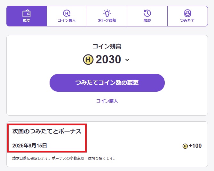Open the コイン購入 tab label
The width and height of the screenshot is (214, 171).
pyautogui.click(x=67, y=21)
